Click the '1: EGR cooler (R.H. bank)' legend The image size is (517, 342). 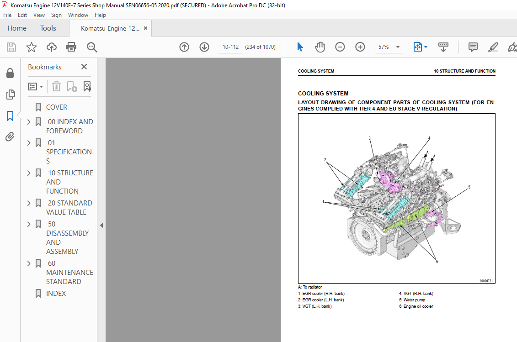tap(321, 294)
